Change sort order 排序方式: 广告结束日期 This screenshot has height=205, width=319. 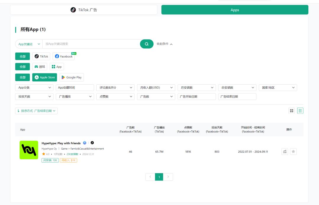[36, 111]
